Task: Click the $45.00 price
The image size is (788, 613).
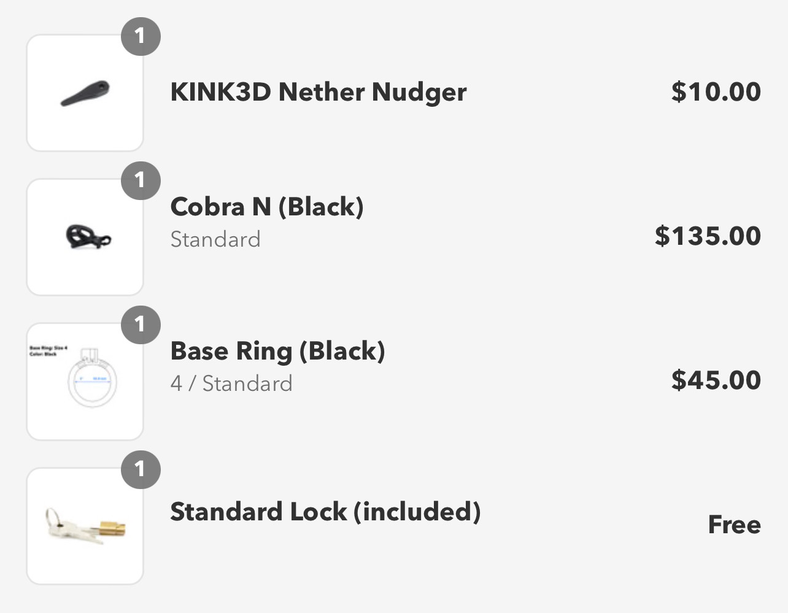Action: pos(716,380)
